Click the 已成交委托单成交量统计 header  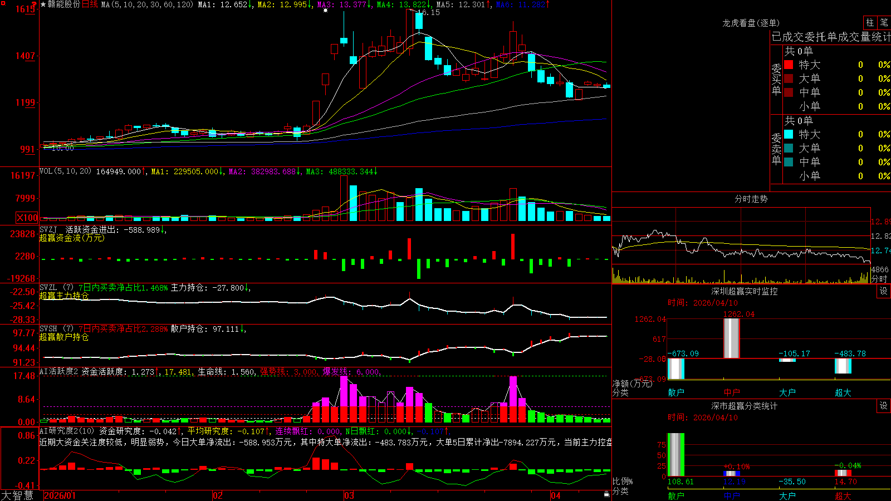[831, 37]
